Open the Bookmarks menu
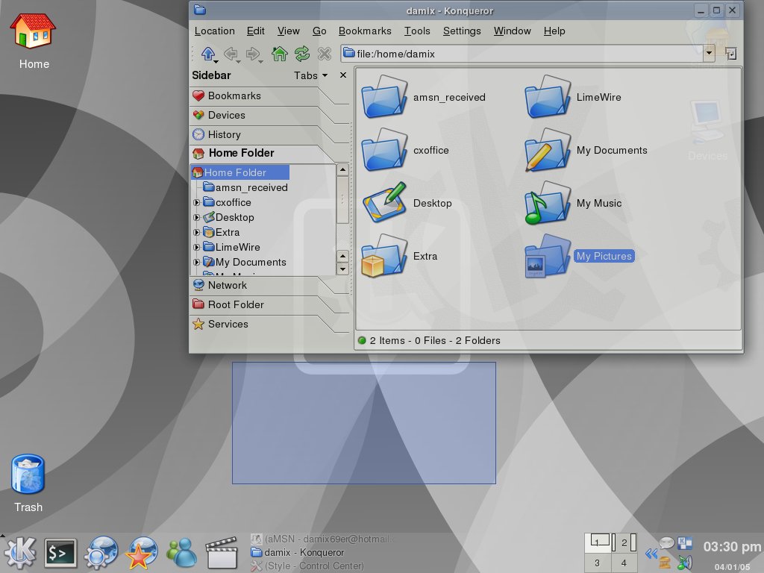The height and width of the screenshot is (573, 764). (365, 31)
